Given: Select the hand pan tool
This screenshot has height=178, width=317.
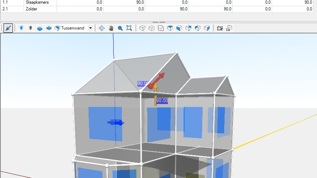Looking at the screenshot, I should [x=111, y=28].
